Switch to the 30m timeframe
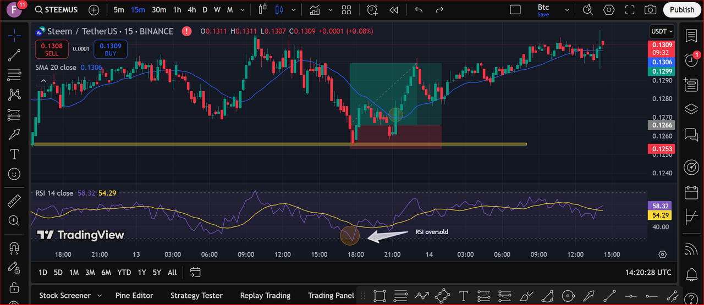This screenshot has width=704, height=305. [159, 10]
